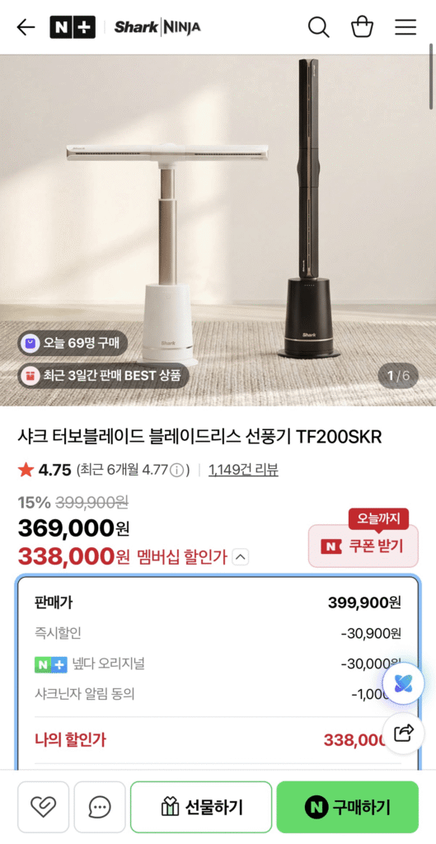Open the N+ store logo
The width and height of the screenshot is (436, 844).
[x=73, y=27]
